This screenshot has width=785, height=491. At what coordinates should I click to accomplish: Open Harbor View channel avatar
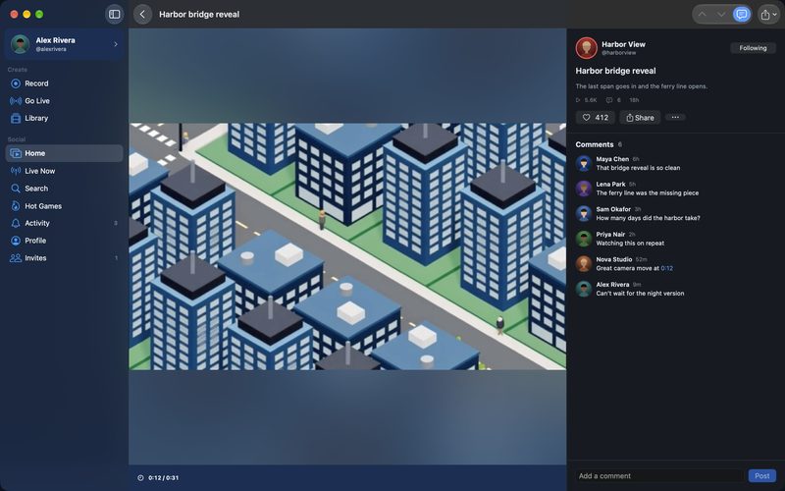pos(586,48)
